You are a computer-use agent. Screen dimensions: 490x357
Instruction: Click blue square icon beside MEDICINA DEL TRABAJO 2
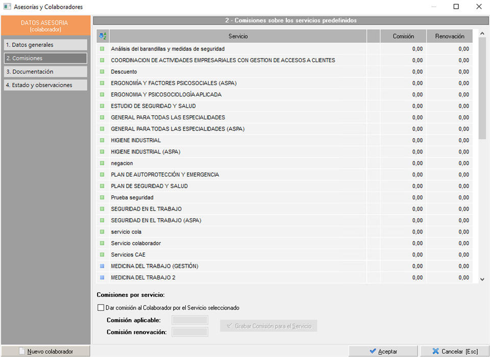[x=102, y=277]
